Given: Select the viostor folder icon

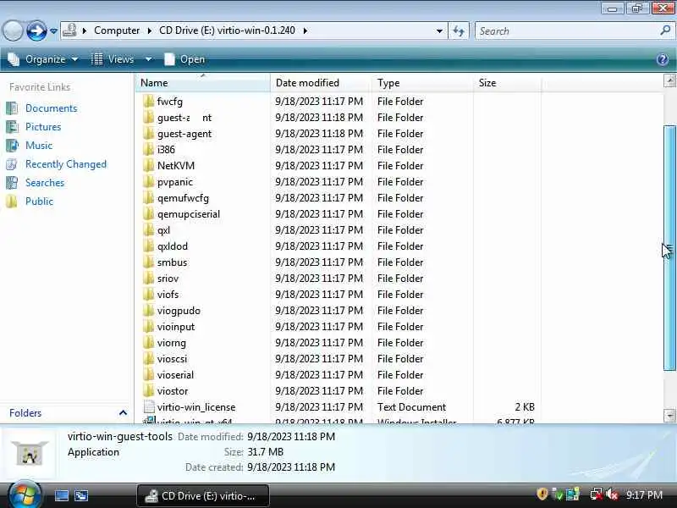Looking at the screenshot, I should [149, 391].
